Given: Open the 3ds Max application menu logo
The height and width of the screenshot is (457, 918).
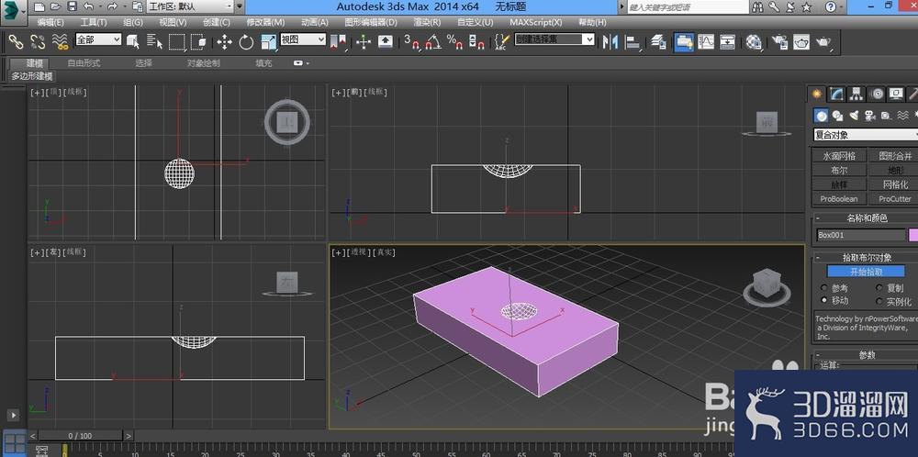Looking at the screenshot, I should click(12, 10).
